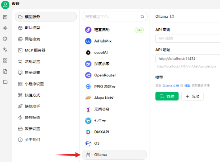The height and width of the screenshot is (162, 220).
Task: Open 关于我们 settings page
Action: coord(32,140)
